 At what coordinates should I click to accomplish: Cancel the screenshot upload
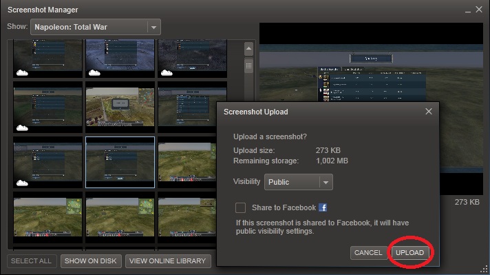(x=368, y=252)
